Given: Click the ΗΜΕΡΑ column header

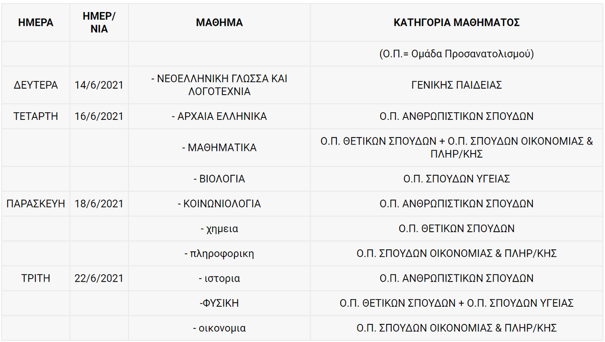Looking at the screenshot, I should coord(35,23).
